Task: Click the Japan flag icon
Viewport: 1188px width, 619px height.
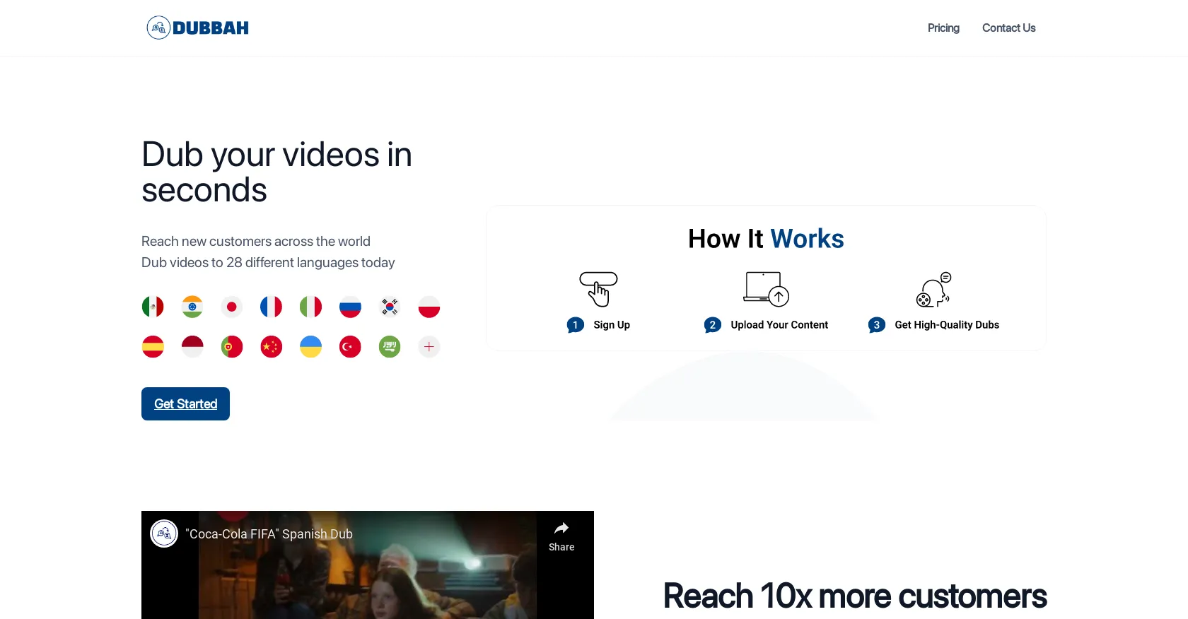Action: click(231, 307)
